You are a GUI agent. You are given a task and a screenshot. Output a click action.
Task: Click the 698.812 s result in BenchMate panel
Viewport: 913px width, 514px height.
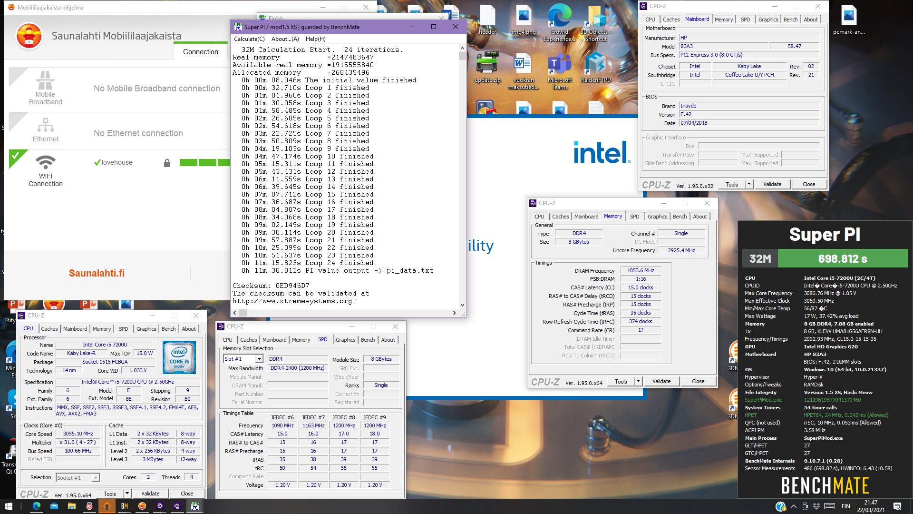[x=842, y=259]
